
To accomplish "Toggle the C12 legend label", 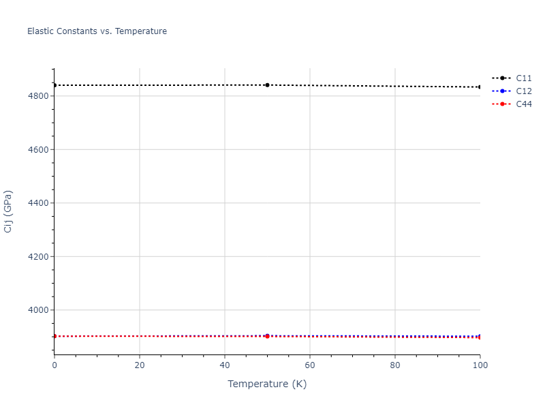I will [x=523, y=91].
